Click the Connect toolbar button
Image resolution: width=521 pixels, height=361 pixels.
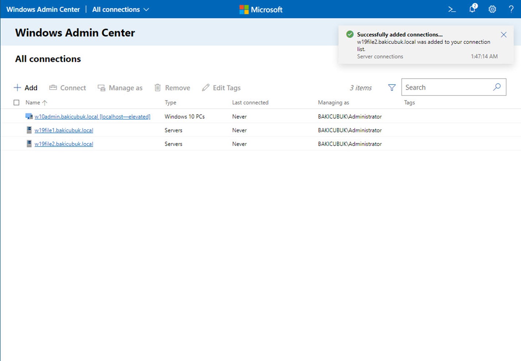coord(67,88)
